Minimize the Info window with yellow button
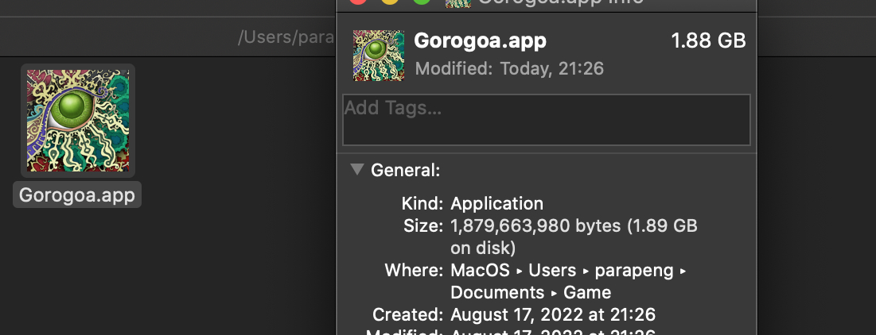 pyautogui.click(x=390, y=1)
